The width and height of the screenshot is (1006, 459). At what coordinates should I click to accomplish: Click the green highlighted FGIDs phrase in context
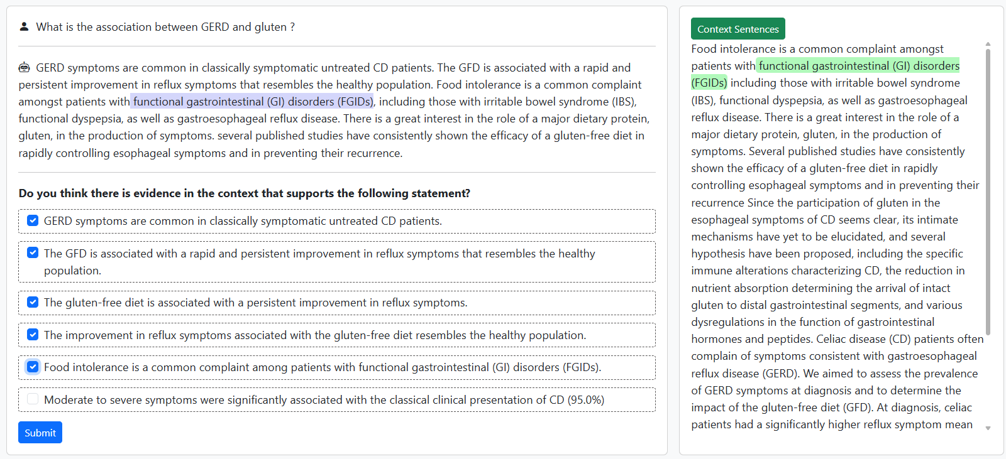(x=858, y=66)
